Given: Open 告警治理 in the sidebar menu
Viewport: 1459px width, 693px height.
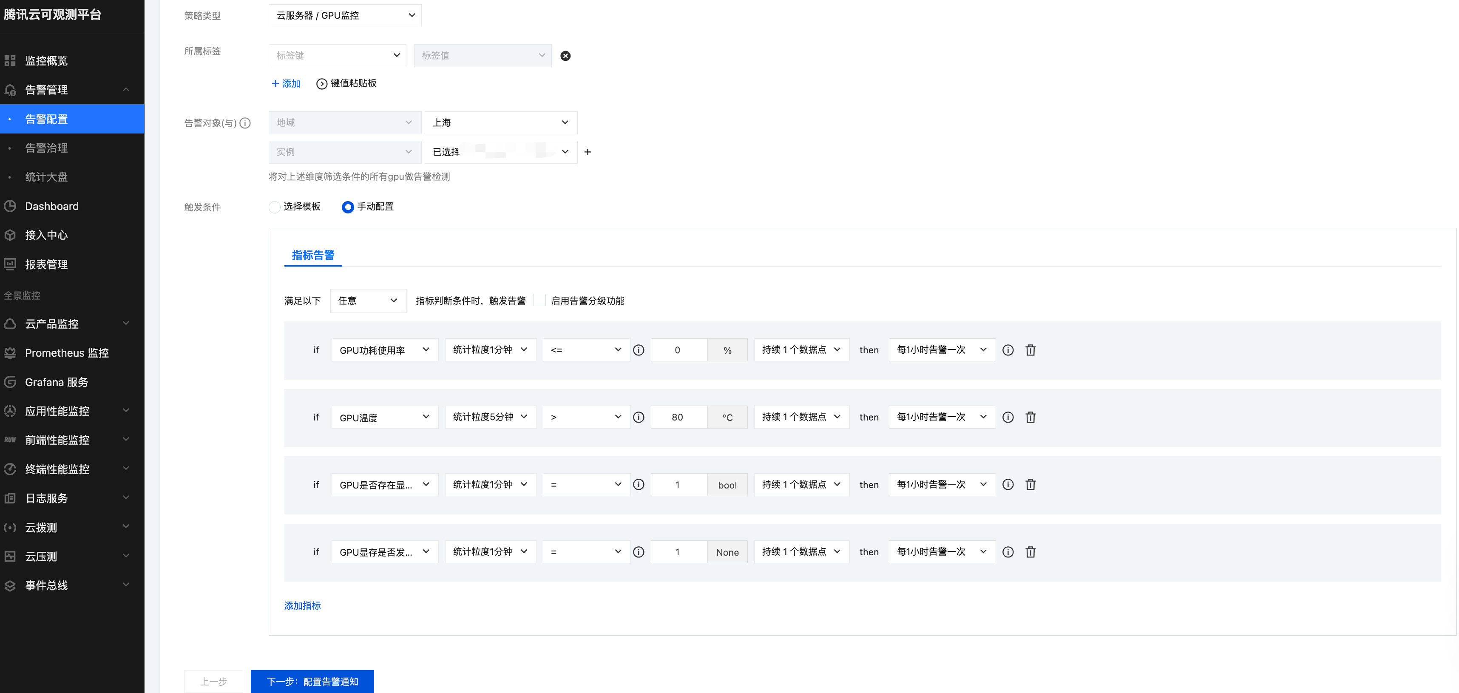Looking at the screenshot, I should click(x=46, y=148).
